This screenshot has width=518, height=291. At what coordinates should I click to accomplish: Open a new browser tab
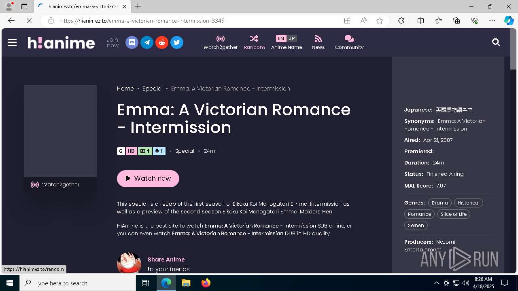point(138,6)
